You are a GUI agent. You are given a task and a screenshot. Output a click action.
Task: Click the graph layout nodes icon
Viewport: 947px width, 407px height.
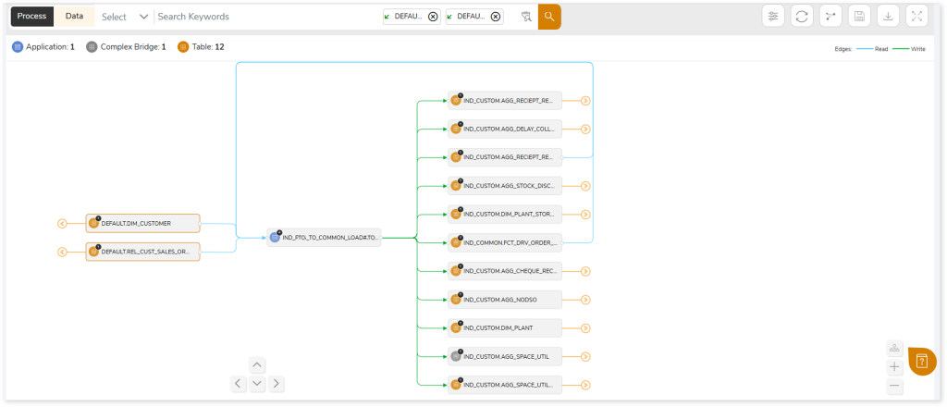(x=830, y=16)
